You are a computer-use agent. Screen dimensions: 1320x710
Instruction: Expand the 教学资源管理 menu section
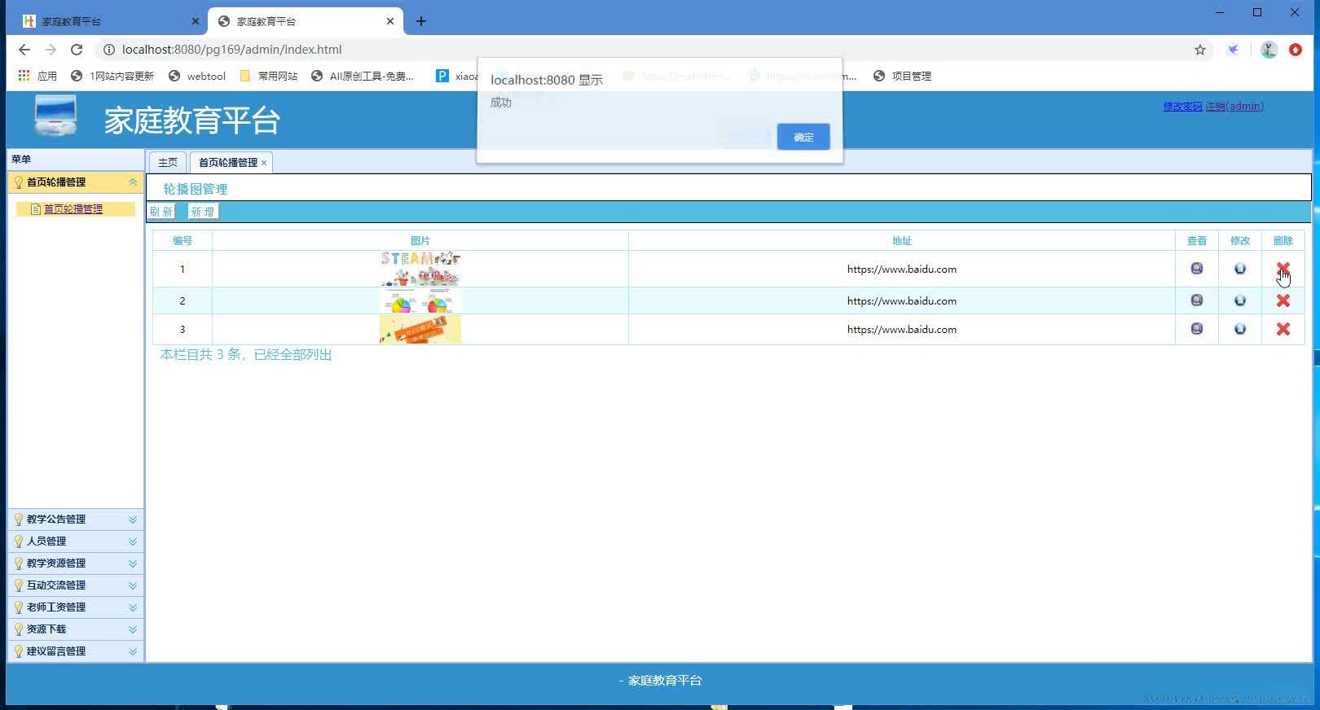pyautogui.click(x=133, y=563)
